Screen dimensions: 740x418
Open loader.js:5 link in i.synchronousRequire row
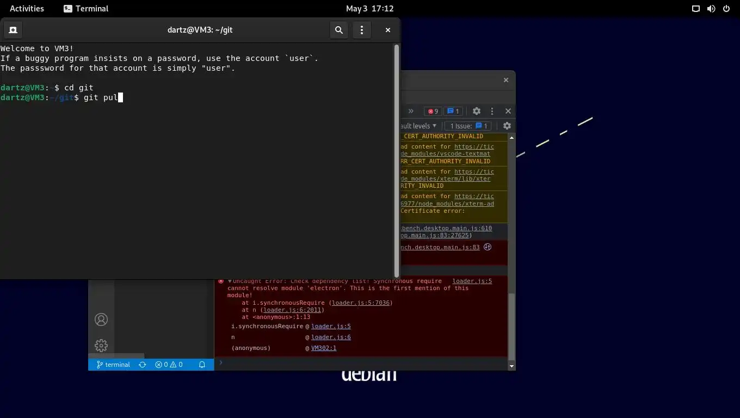click(x=331, y=327)
